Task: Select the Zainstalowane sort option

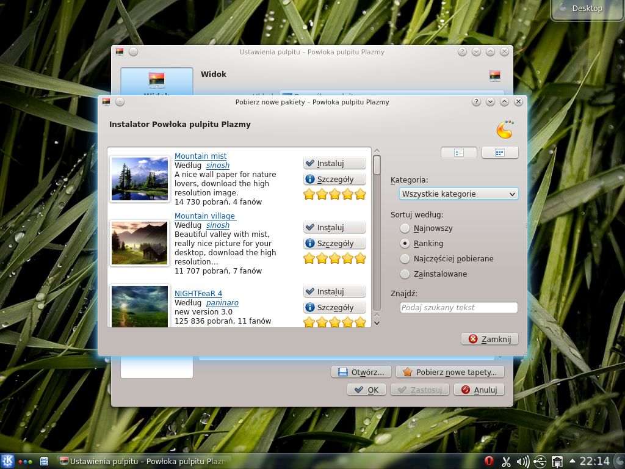Action: tap(434, 274)
